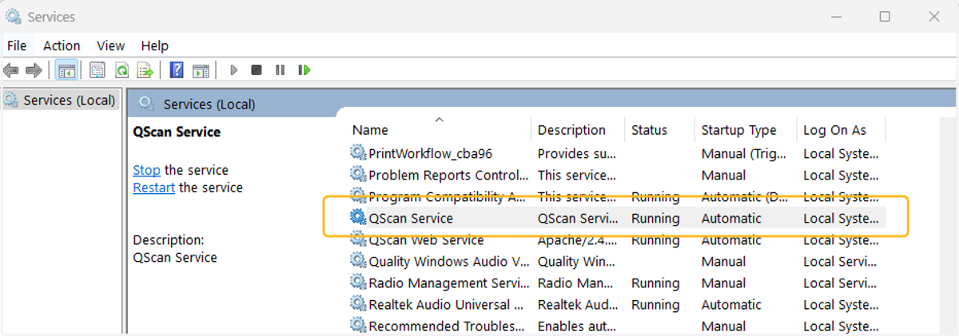959x336 pixels.
Task: Select the Radio Management Service name
Action: pos(449,283)
